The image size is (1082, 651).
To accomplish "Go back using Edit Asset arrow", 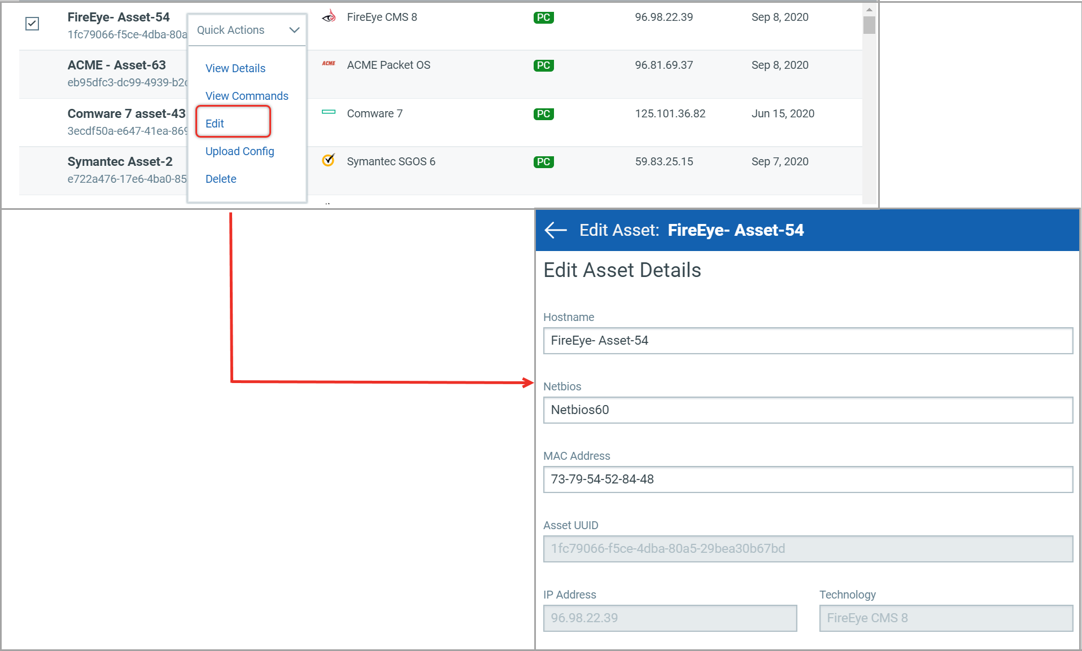I will [556, 230].
